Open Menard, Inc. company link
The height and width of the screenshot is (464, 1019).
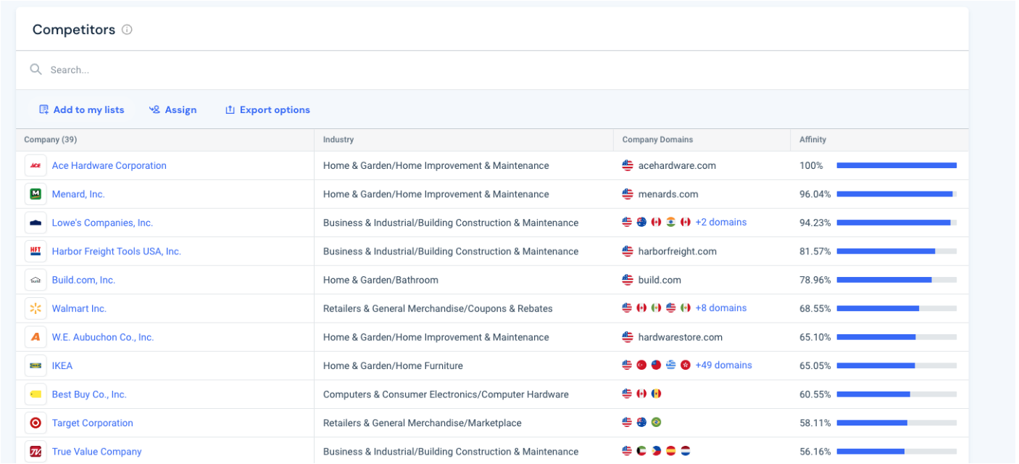78,194
